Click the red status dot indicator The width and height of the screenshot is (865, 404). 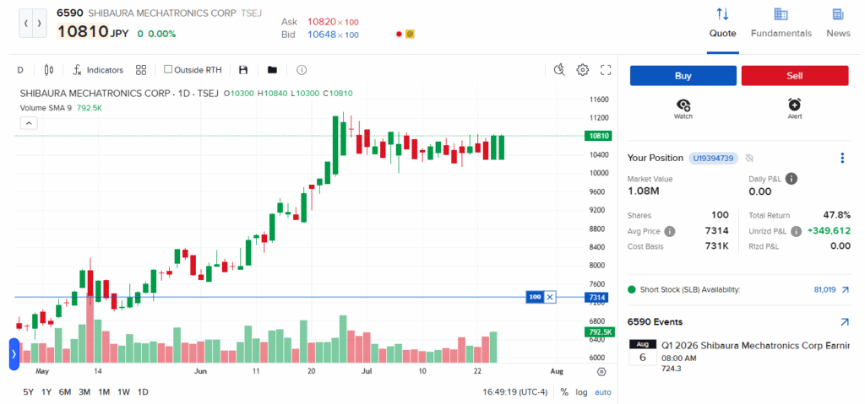coord(399,35)
